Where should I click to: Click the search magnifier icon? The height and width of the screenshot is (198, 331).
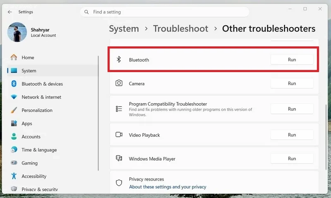(86, 12)
